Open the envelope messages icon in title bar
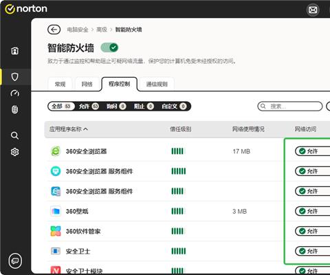330x275 pixels. 313,10
